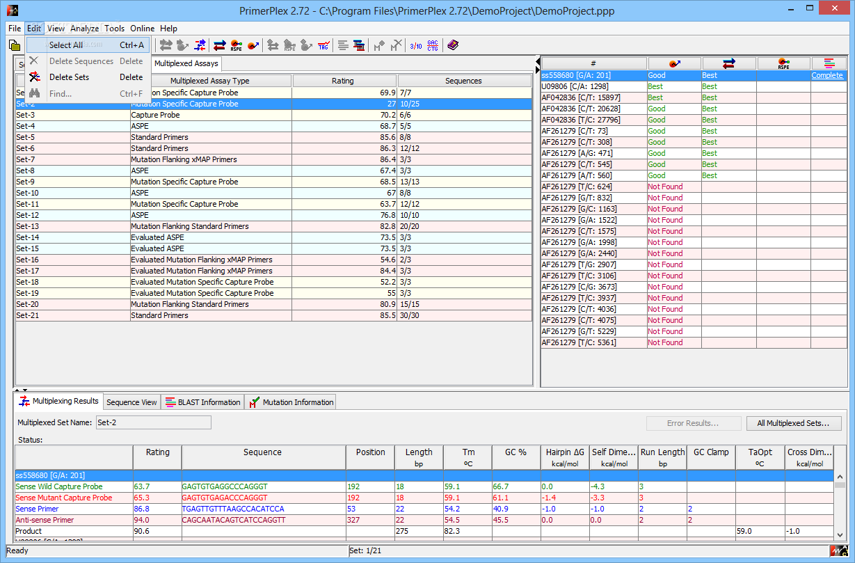
Task: Click the Delete Sets menu icon
Action: point(34,77)
